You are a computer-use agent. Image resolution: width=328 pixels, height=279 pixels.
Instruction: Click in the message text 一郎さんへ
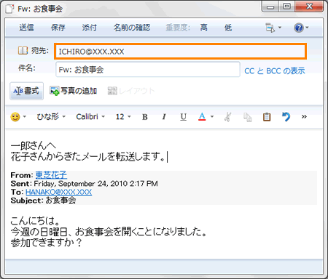coord(34,146)
